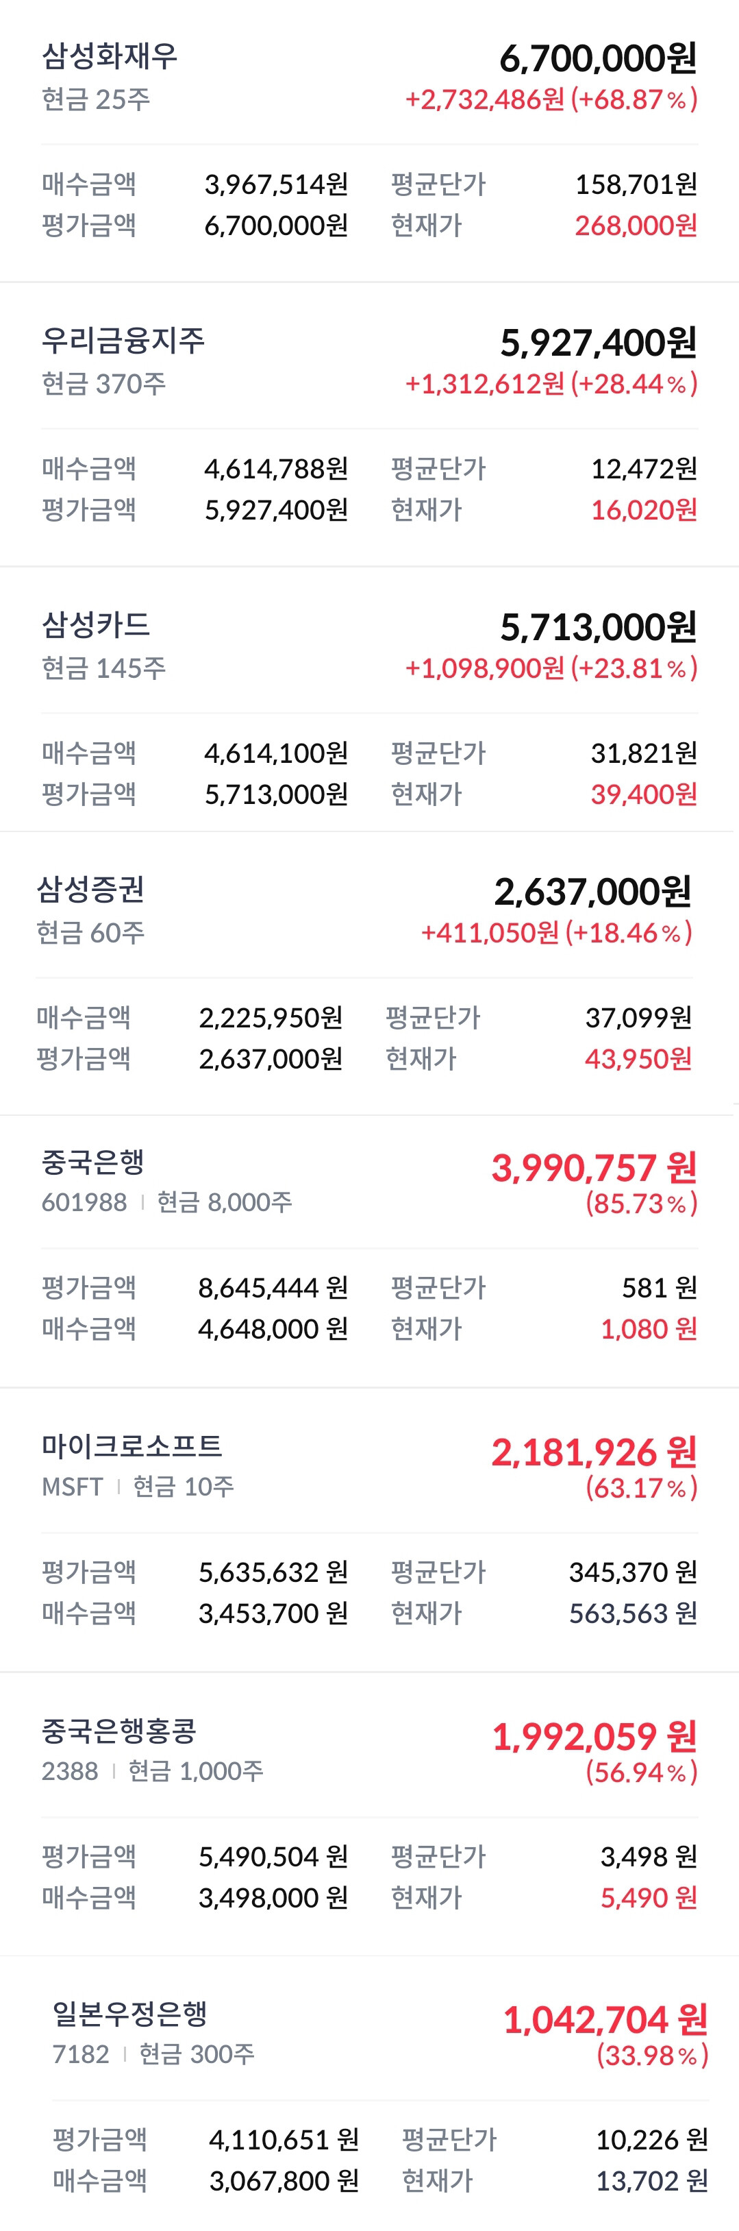Screen dimensions: 739x2231
Task: Select the 우리금융지주 stock name
Action: 123,341
